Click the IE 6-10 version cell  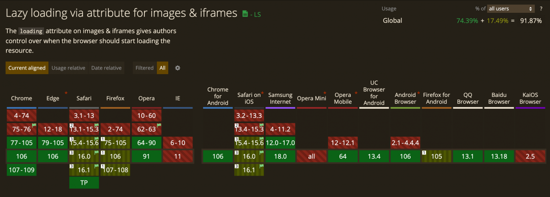[x=177, y=143]
